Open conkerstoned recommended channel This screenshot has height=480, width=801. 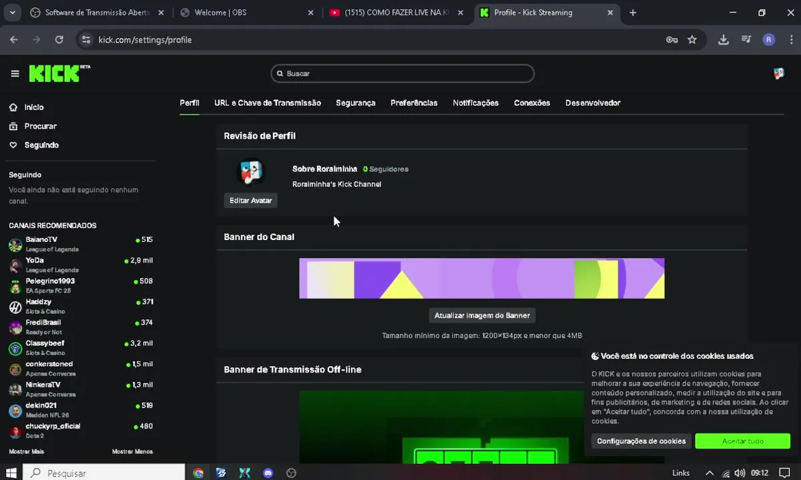[81, 369]
